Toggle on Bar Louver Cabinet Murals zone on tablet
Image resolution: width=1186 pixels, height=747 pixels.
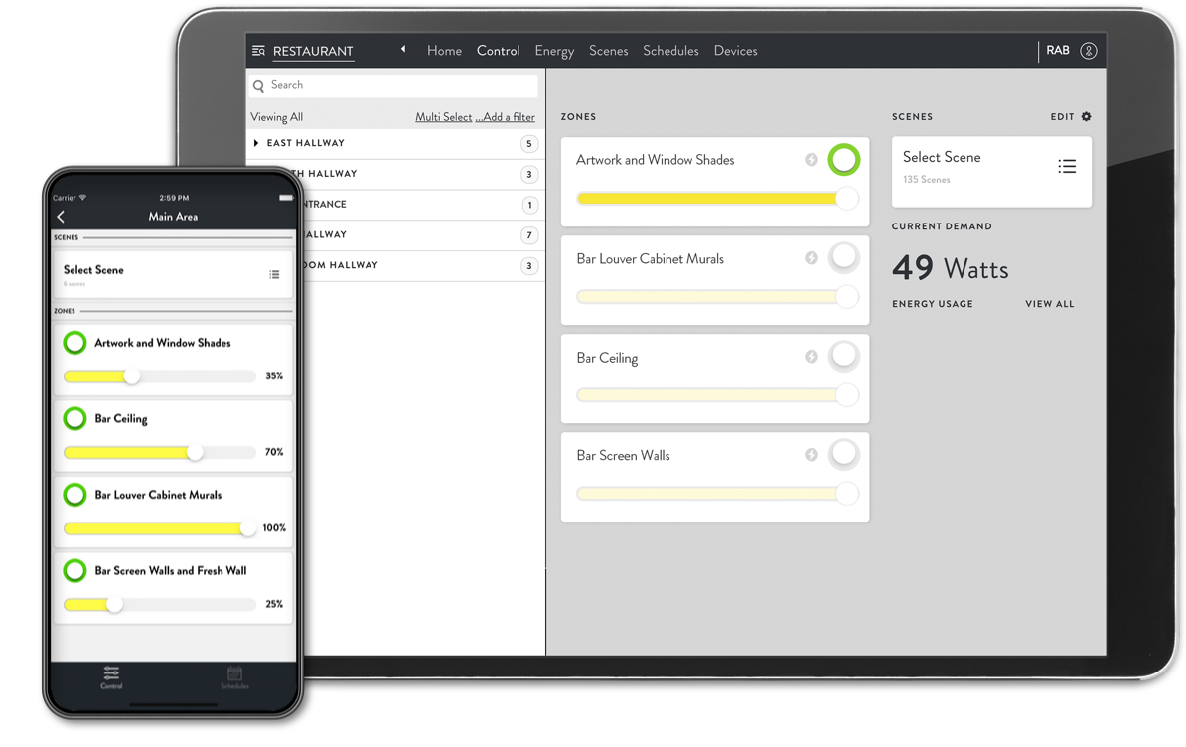[844, 257]
